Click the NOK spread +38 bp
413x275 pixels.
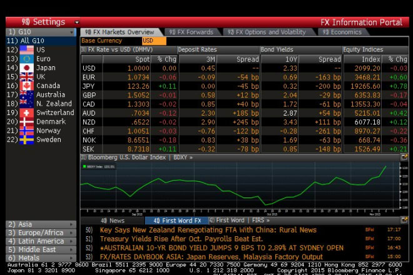[248, 140]
